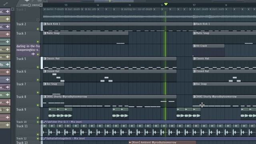This screenshot has height=144, width=256.
Task: Open menu of Rack Kick 1 clip at bar 17
Action: tap(194, 24)
